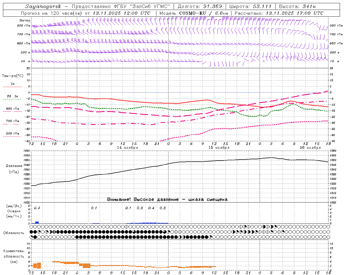Viewport: 344px width, 275px height.
Task: Click the Осадки panel label
Action: (14, 211)
